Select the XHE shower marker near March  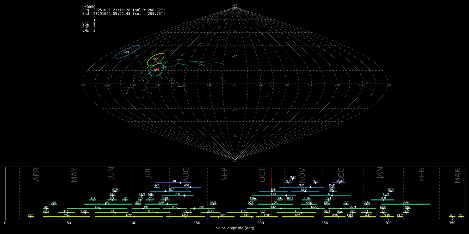coord(452,217)
